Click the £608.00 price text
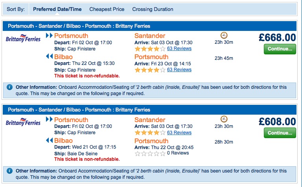 pos(277,122)
